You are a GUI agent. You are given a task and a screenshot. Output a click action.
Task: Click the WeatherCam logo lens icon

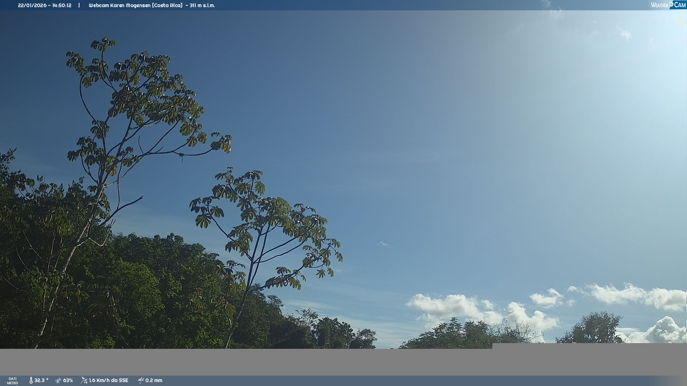click(x=671, y=4)
